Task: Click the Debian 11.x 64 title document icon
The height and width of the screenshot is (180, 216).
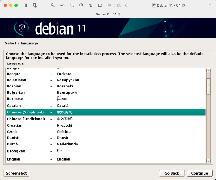Action: pos(154,5)
